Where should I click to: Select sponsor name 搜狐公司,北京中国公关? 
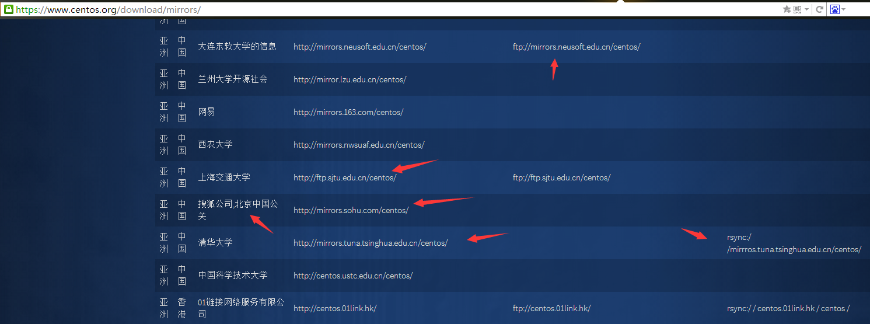238,210
